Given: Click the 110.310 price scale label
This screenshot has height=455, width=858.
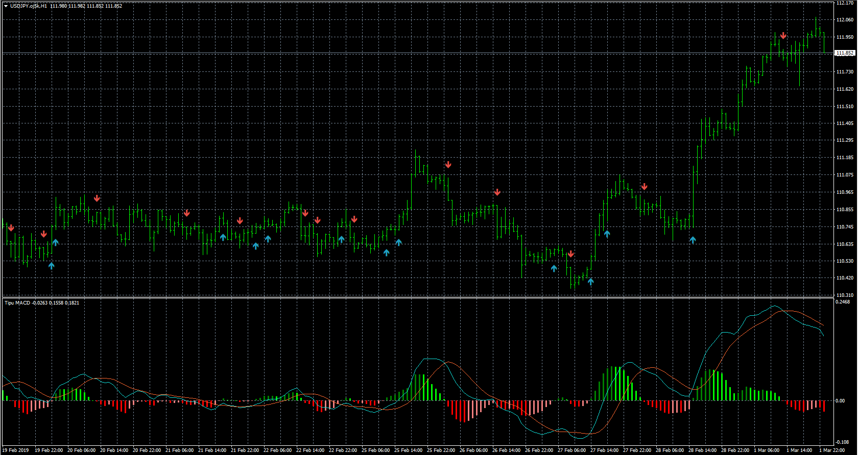Looking at the screenshot, I should click(845, 295).
